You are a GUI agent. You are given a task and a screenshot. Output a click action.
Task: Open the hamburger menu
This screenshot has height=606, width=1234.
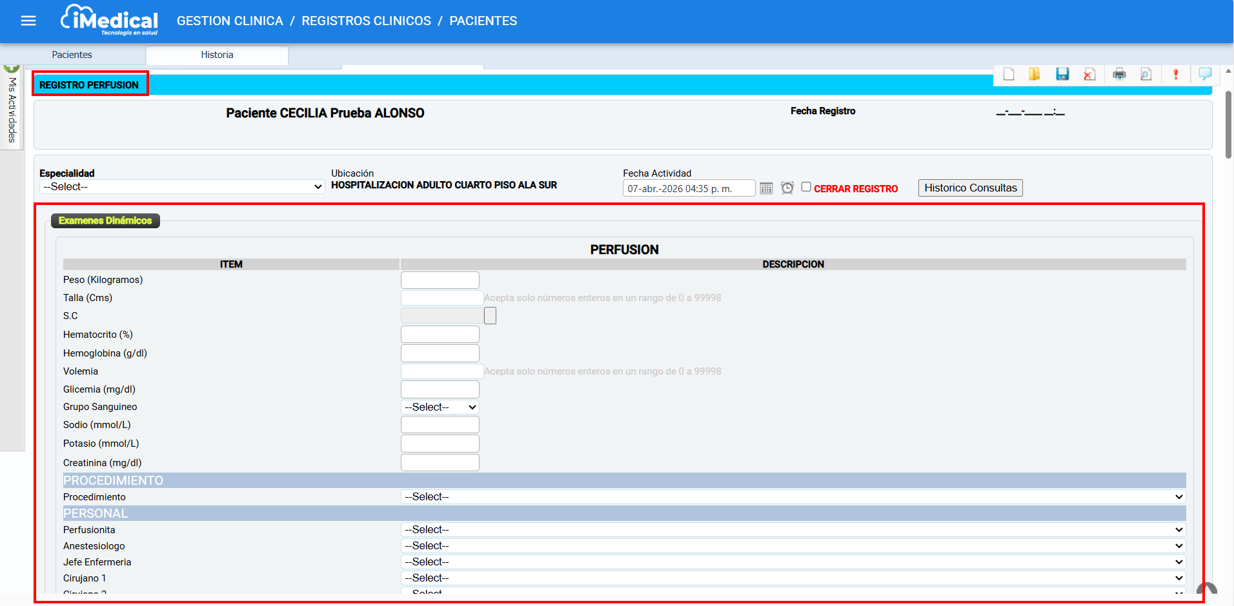28,21
